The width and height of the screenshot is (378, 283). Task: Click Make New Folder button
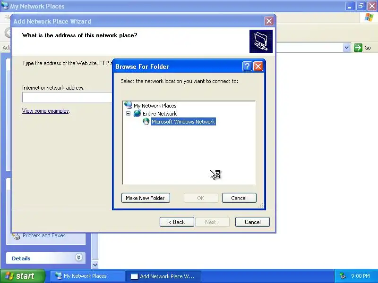(x=146, y=198)
